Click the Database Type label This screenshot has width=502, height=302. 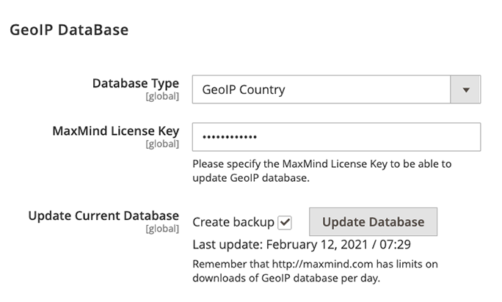click(135, 83)
